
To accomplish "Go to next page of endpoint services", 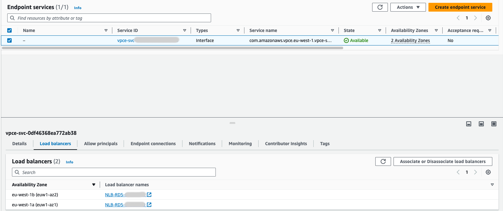I will tap(475, 18).
